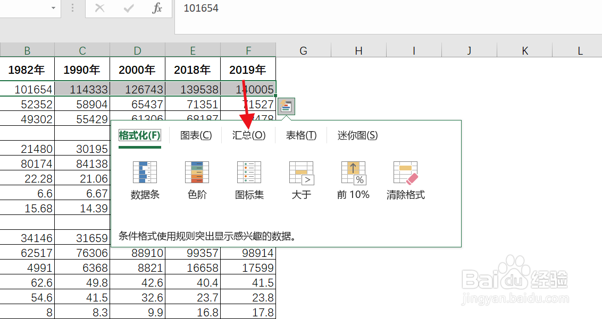
Task: Switch to the 图表(C) tab
Action: [196, 135]
